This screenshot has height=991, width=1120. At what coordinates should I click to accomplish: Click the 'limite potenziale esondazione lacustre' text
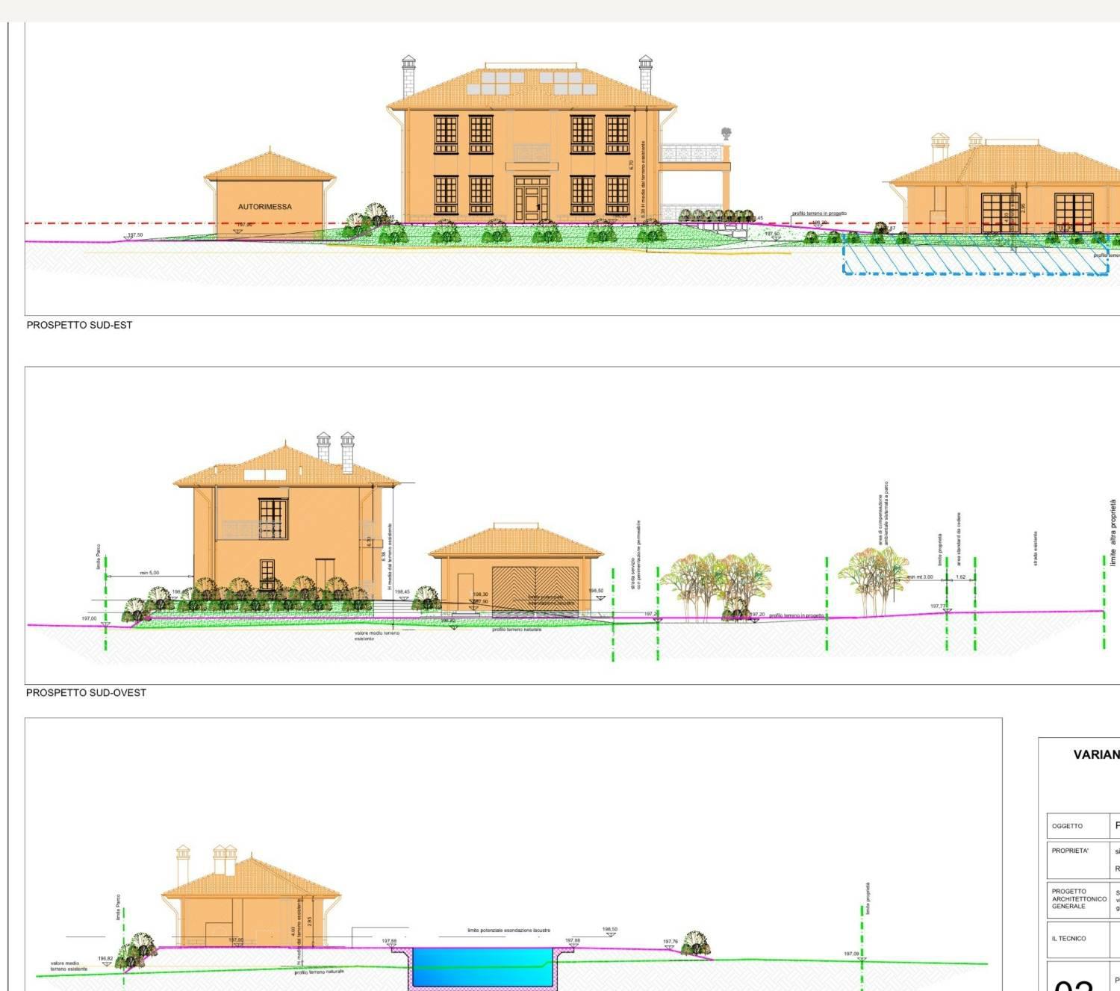click(508, 931)
